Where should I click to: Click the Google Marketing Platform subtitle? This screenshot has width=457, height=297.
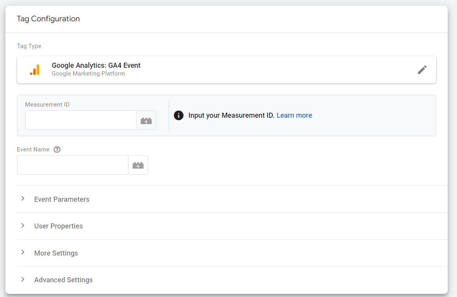(x=88, y=74)
